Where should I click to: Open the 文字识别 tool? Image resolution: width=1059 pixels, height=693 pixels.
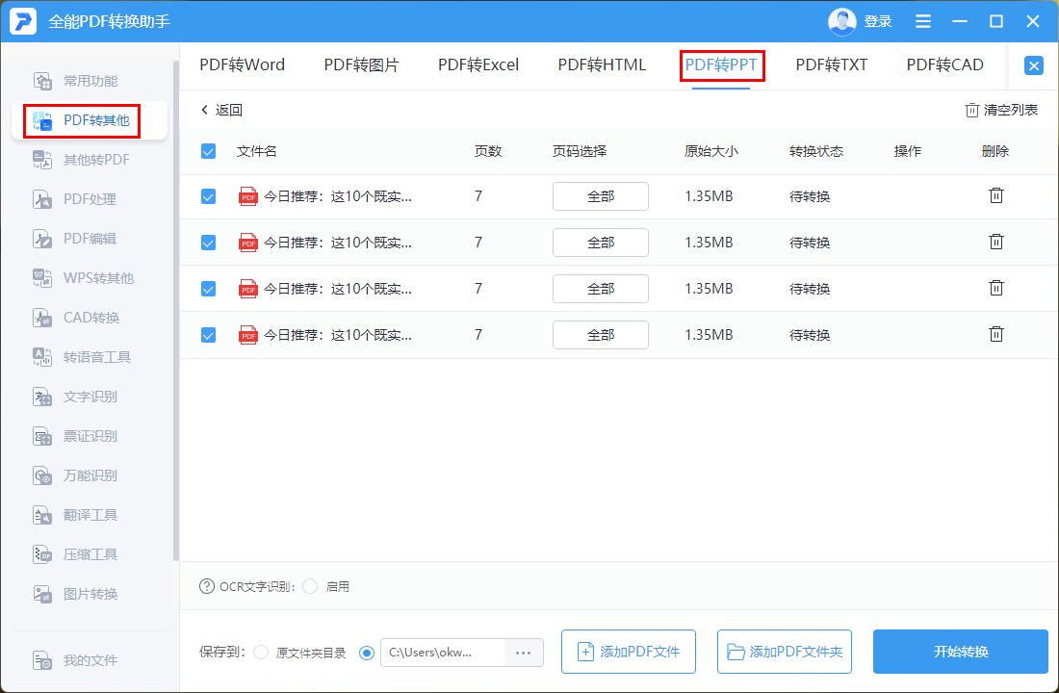tap(80, 397)
